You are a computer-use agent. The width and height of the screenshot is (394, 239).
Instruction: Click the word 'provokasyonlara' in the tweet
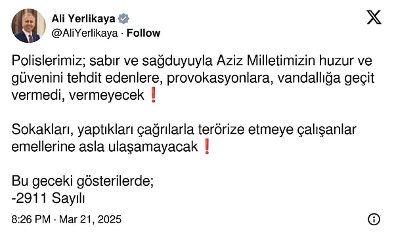coord(220,78)
